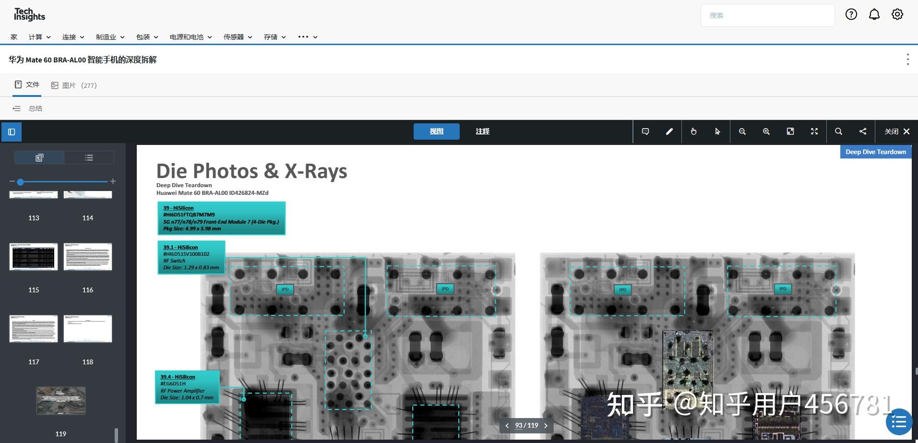Viewport: 918px width, 443px height.
Task: Switch sidebar to thumbnail view
Action: point(39,157)
